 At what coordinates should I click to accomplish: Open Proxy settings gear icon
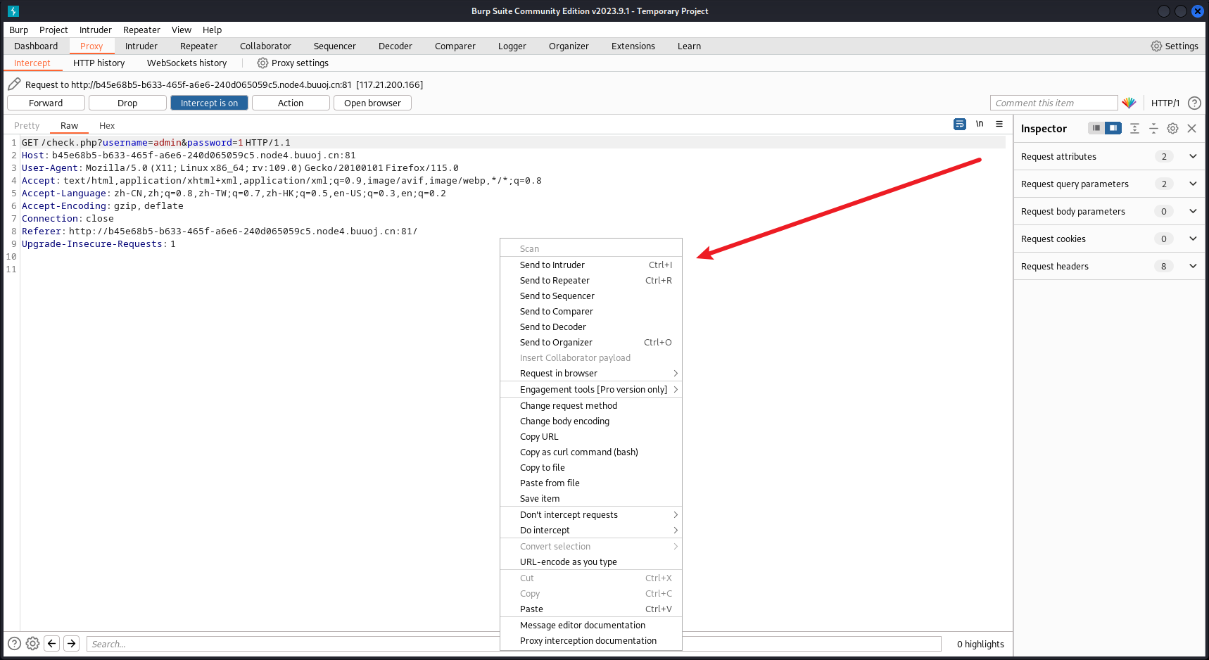tap(262, 63)
